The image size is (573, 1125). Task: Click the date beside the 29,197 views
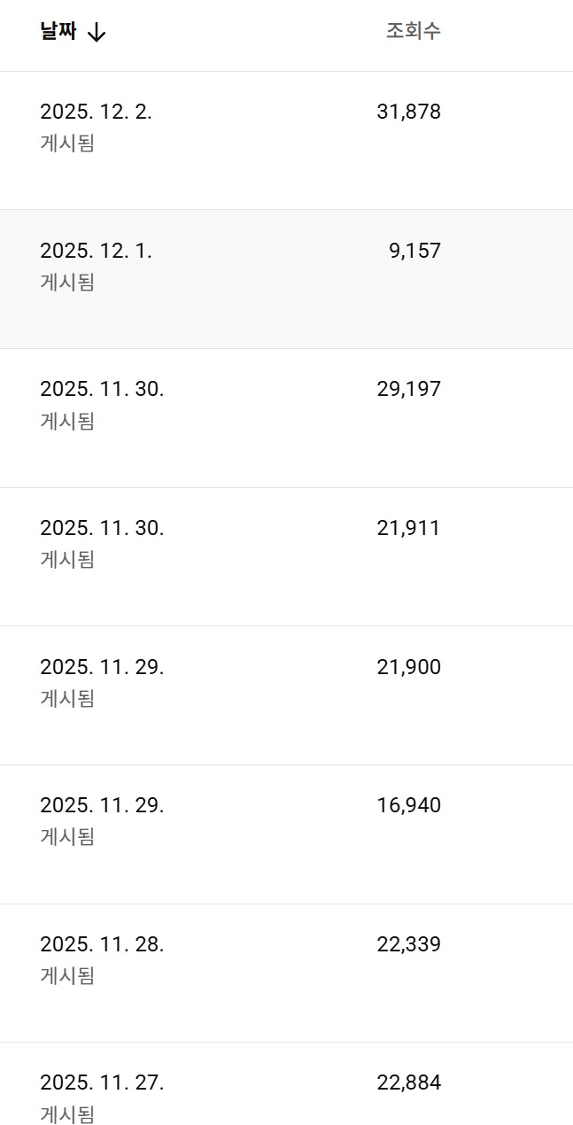(102, 389)
